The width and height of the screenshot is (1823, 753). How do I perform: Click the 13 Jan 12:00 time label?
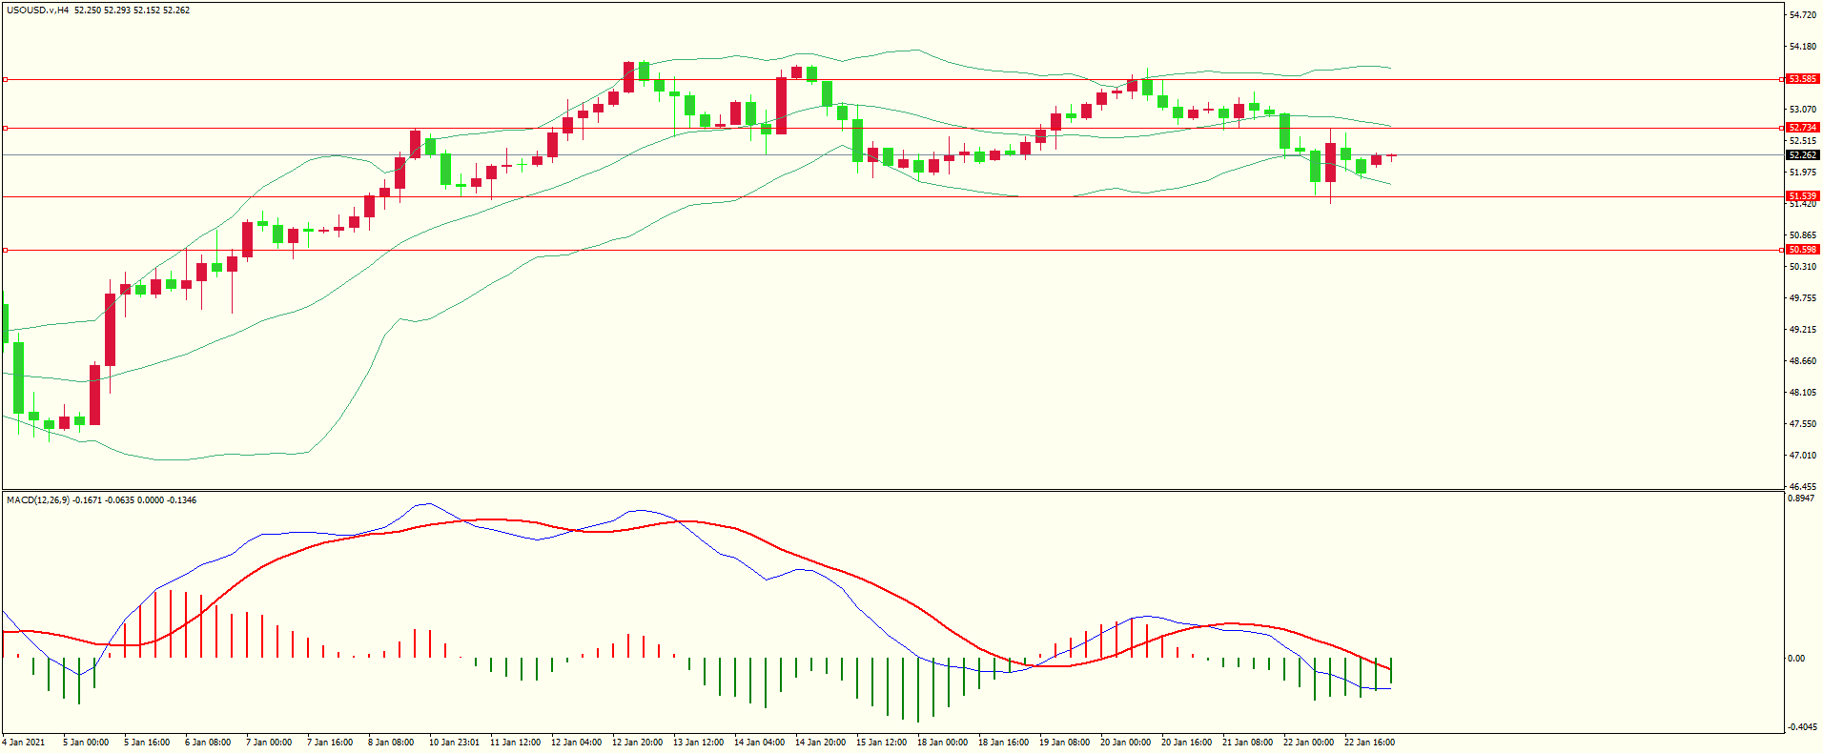tap(698, 743)
